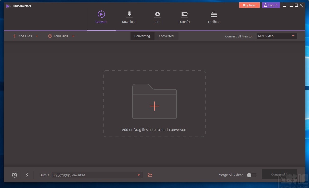309x188 pixels.
Task: Expand the Output path dropdown arrow
Action: pos(139,175)
